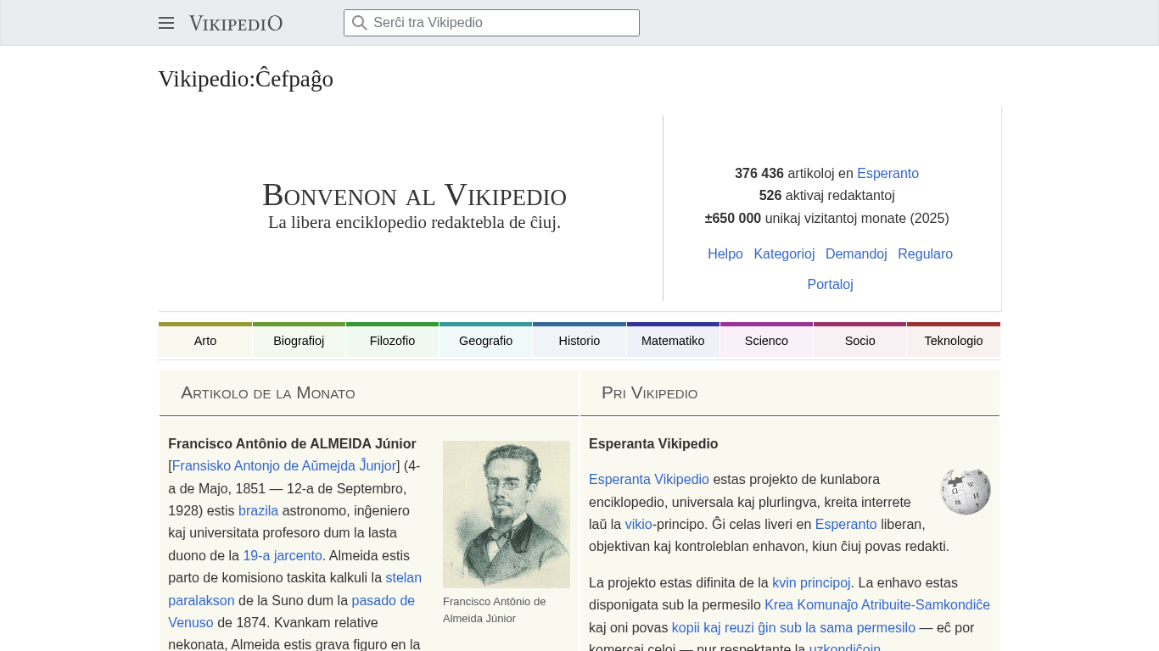Image resolution: width=1159 pixels, height=651 pixels.
Task: Click the magnifier icon in search box
Action: point(360,23)
